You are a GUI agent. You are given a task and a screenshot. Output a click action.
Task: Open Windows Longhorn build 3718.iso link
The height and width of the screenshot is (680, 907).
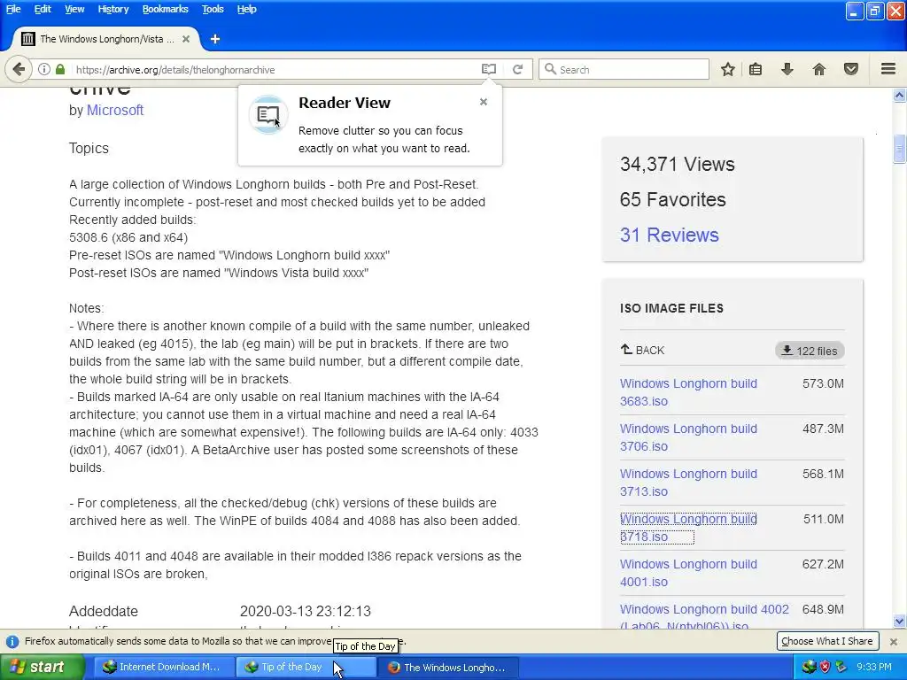click(688, 528)
